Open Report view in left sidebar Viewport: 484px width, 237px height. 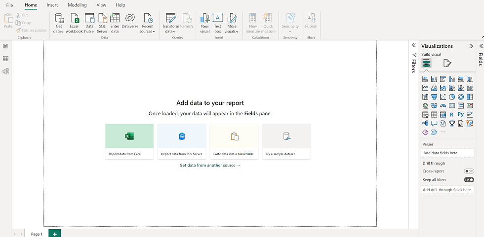pyautogui.click(x=5, y=46)
